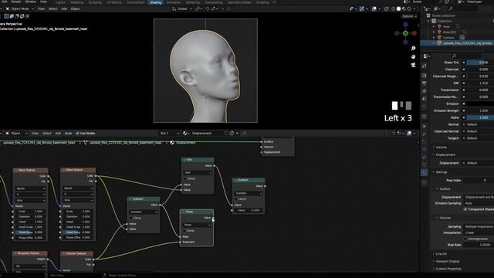Enable Clamp on the middle Subtract node

(131, 218)
